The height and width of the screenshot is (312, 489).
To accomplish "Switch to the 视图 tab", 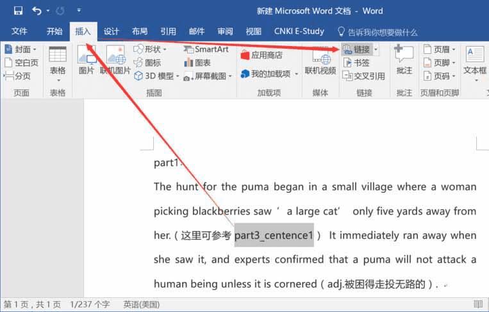I will click(254, 31).
